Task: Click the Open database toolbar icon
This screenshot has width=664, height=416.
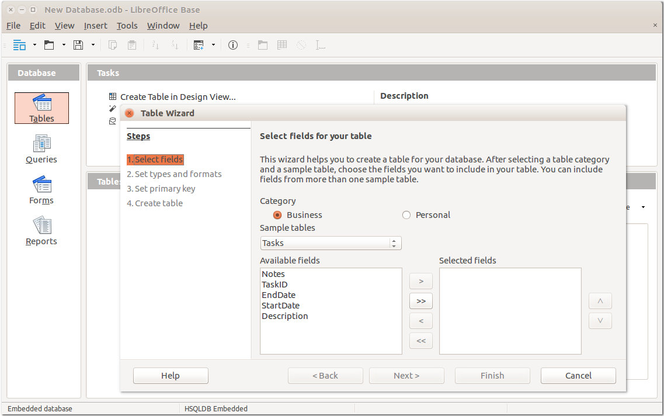Action: pyautogui.click(x=49, y=45)
